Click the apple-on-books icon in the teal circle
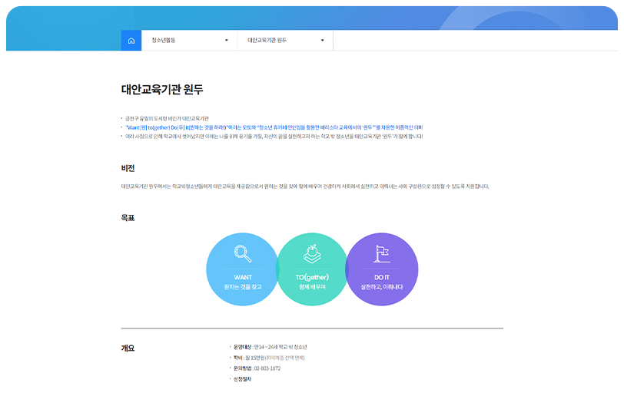The image size is (624, 396). [x=312, y=253]
